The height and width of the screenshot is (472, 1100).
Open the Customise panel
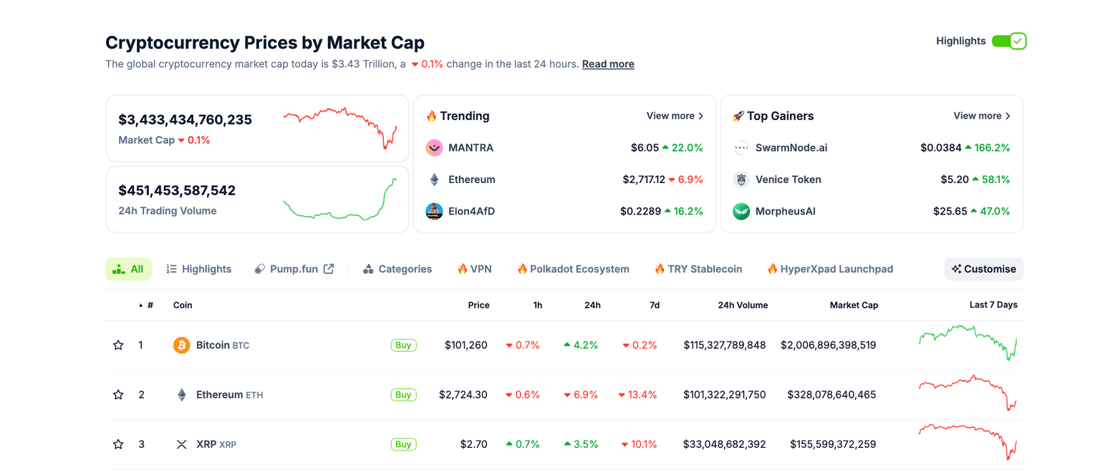tap(983, 269)
